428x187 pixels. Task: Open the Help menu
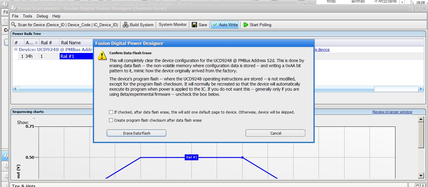tap(56, 16)
